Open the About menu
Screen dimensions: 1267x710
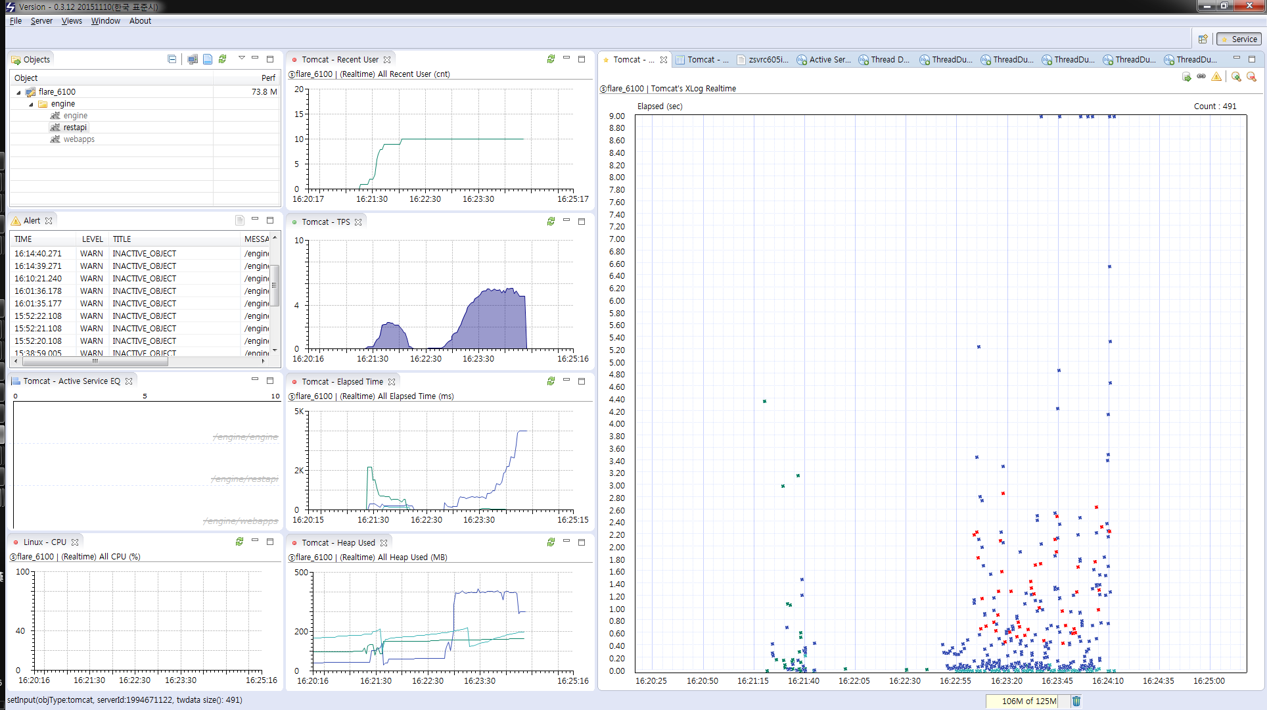point(140,21)
